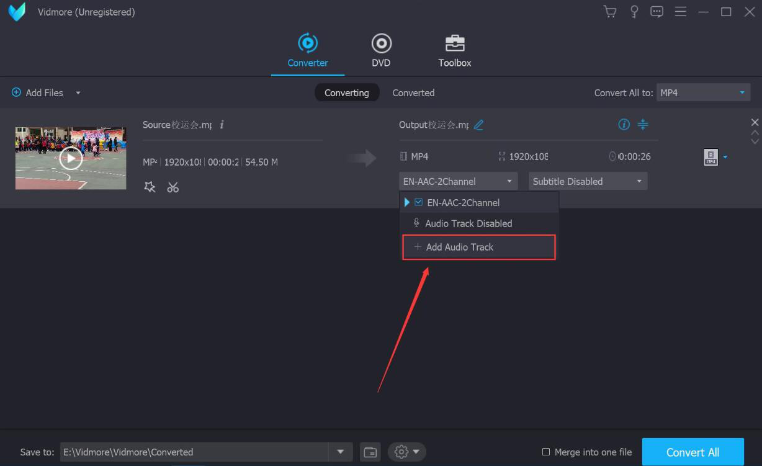The height and width of the screenshot is (466, 762).
Task: Click Add Files button
Action: coord(38,92)
